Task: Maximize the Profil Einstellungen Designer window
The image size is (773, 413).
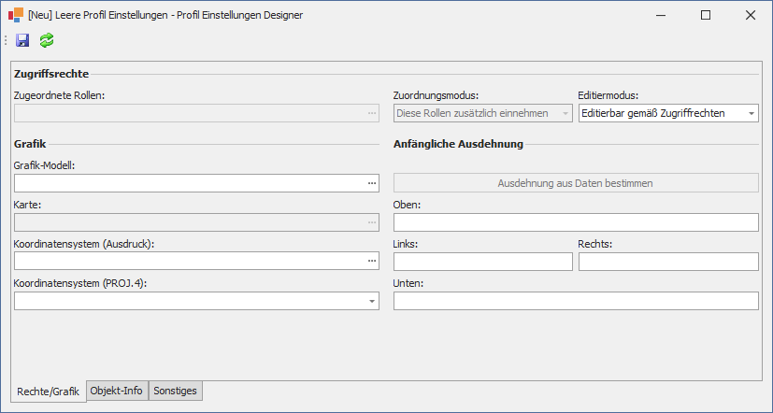Action: click(706, 15)
